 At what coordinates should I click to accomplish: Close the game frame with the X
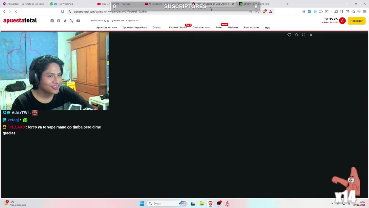point(311,35)
